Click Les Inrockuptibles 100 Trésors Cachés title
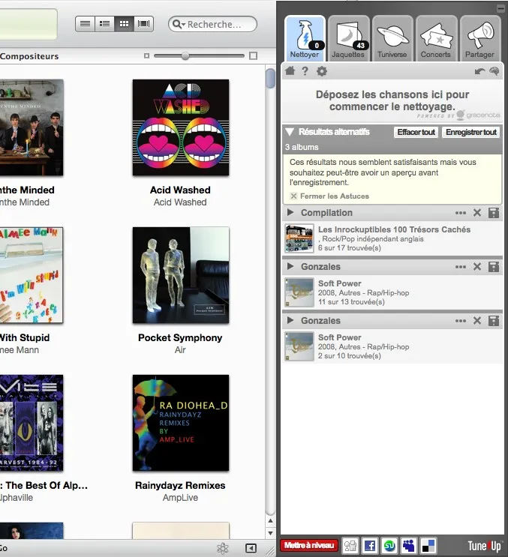The height and width of the screenshot is (557, 508). point(394,229)
